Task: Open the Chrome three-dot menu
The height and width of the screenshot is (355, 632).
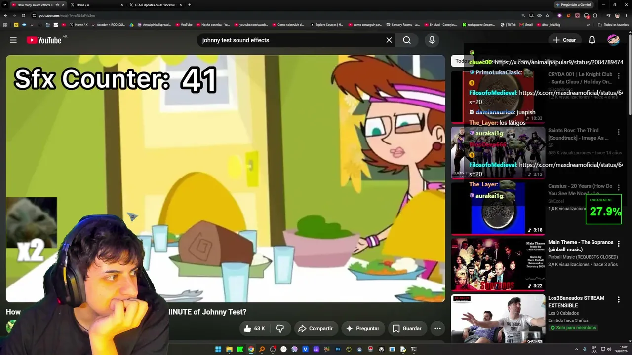Action: click(x=626, y=15)
